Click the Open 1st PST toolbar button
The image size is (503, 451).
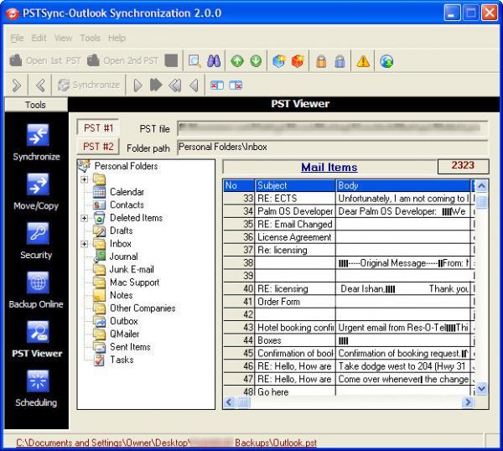coord(45,60)
